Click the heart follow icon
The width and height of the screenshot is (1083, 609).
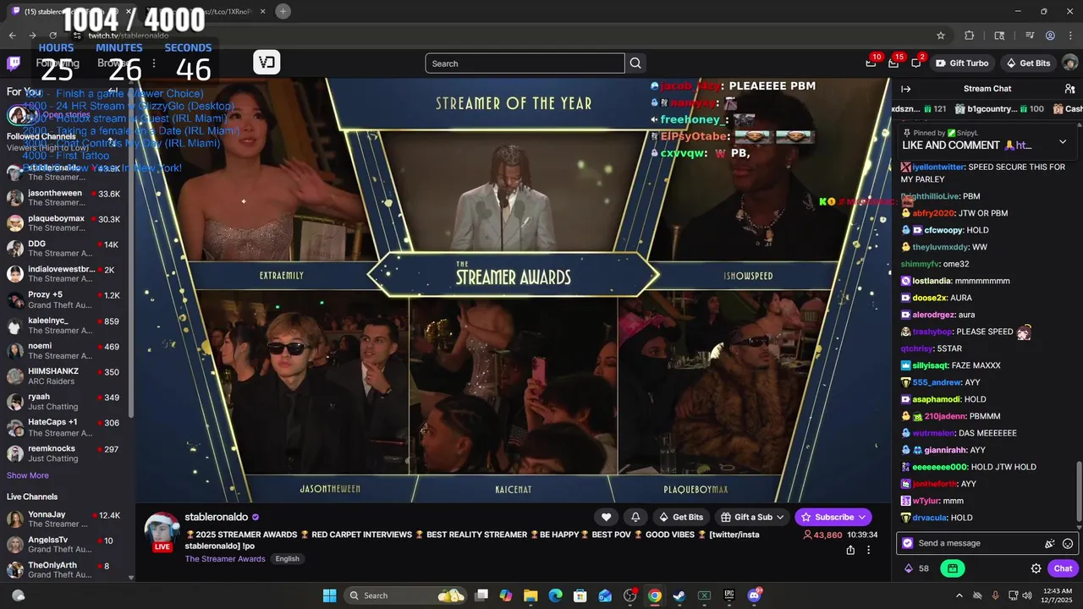click(x=606, y=517)
